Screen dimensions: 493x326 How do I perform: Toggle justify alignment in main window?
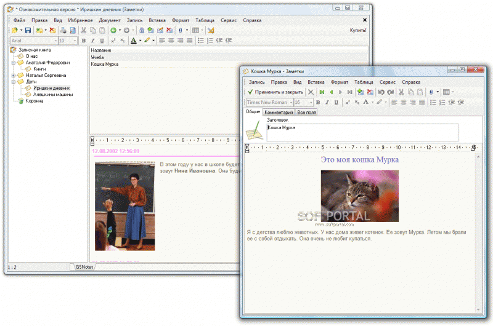(190, 41)
